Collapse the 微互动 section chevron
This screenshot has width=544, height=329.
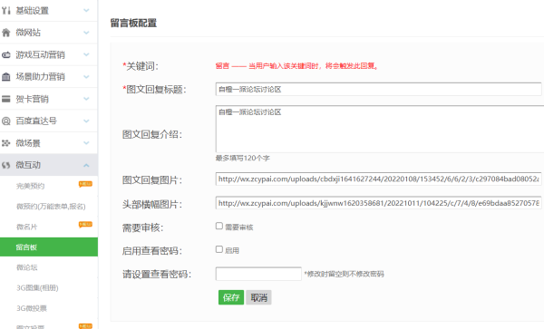[86, 165]
